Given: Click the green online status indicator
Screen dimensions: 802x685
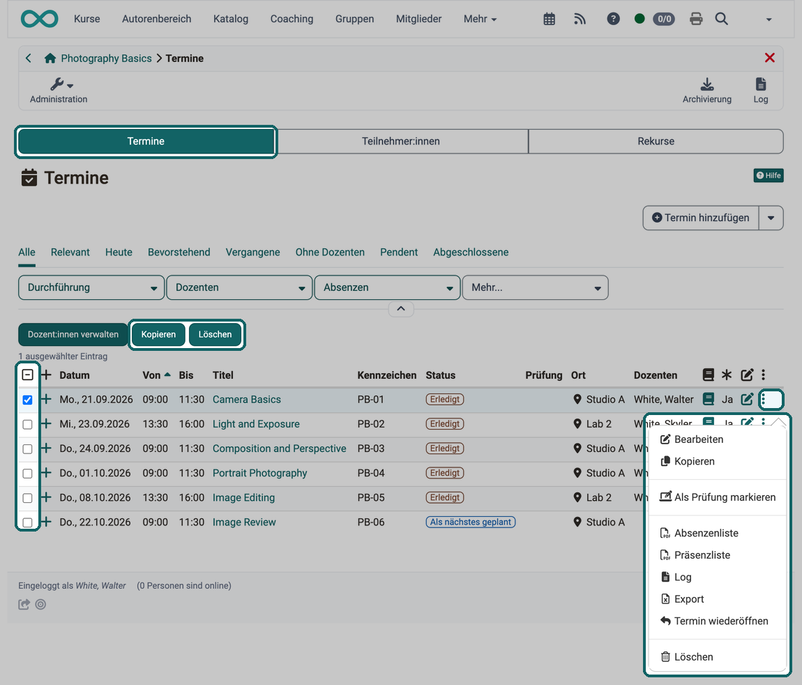Looking at the screenshot, I should click(x=639, y=19).
